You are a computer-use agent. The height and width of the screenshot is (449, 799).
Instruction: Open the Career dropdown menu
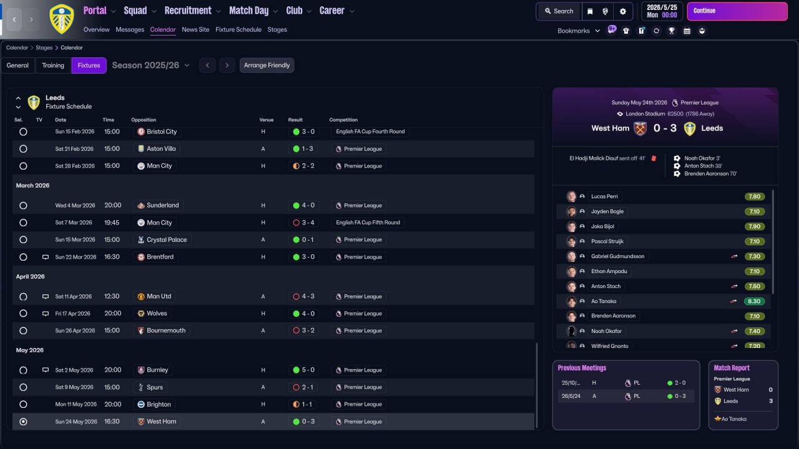(x=337, y=11)
